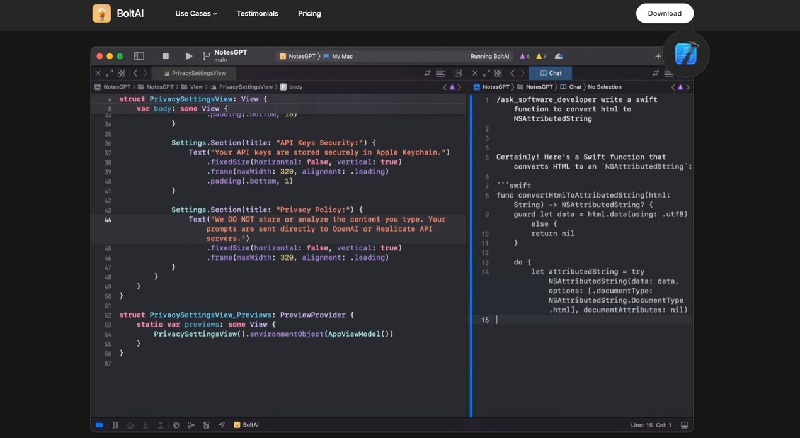Show the purple issue count 4

point(524,56)
